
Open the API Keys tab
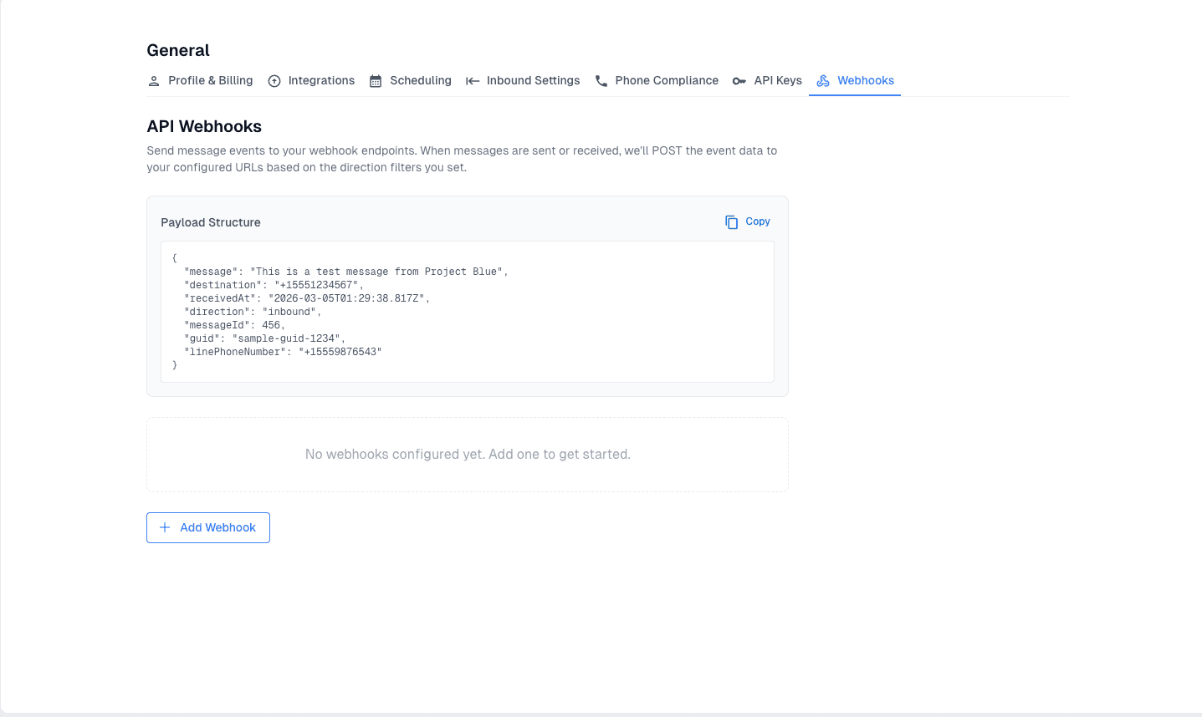coord(777,80)
